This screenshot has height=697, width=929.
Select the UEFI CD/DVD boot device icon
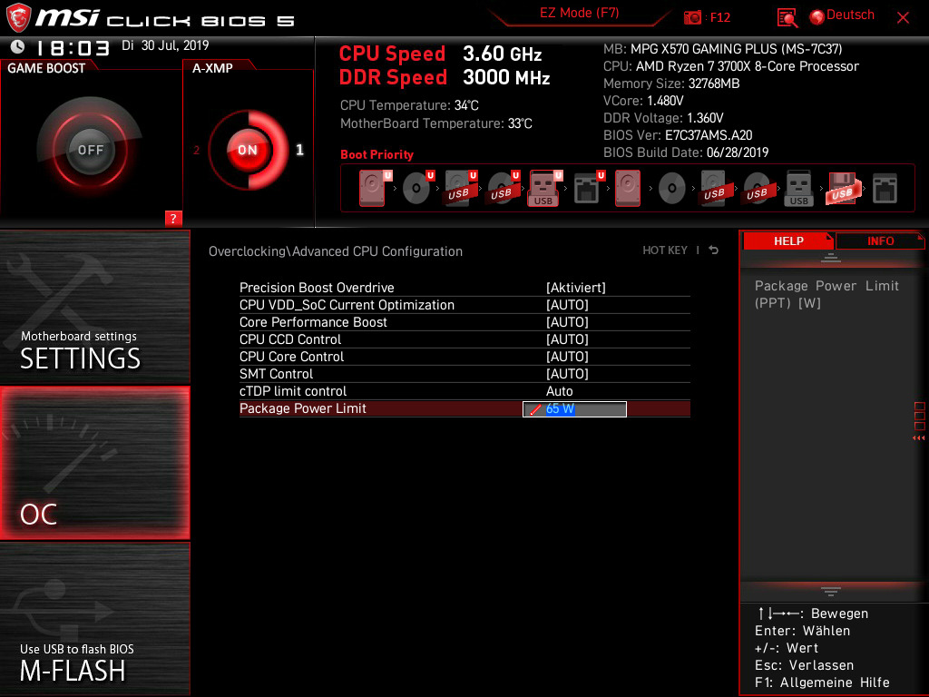417,188
